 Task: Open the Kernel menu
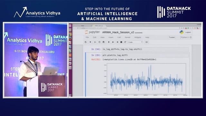point(127,37)
